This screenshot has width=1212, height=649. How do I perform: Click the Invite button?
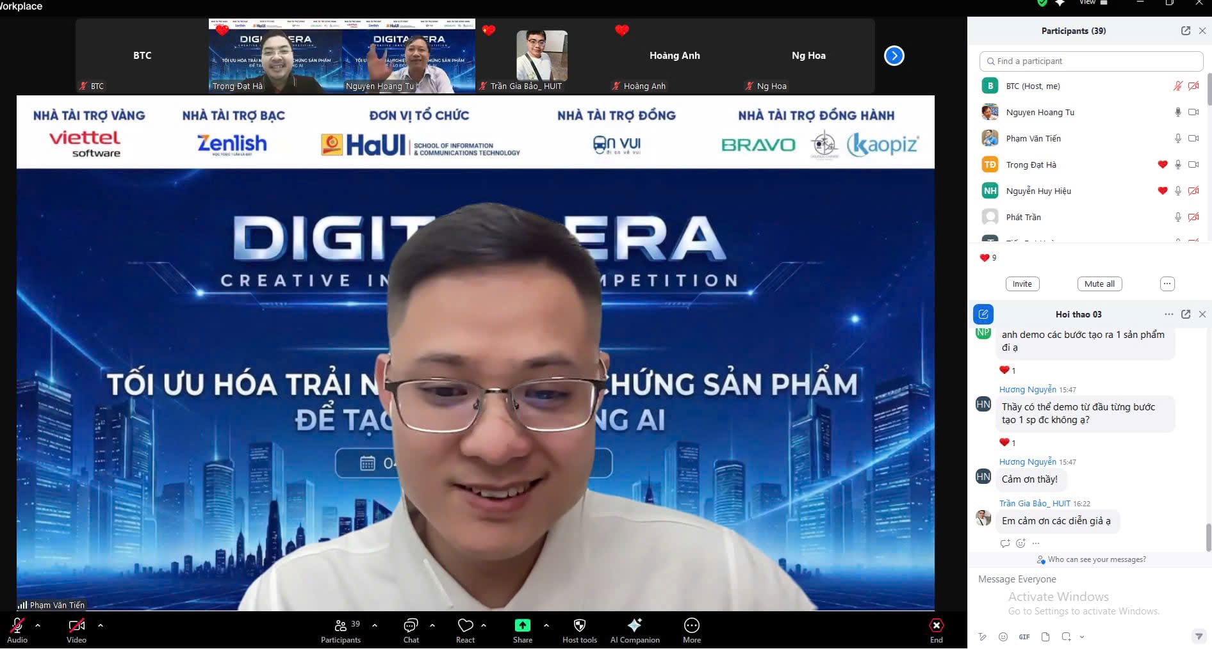tap(1022, 284)
